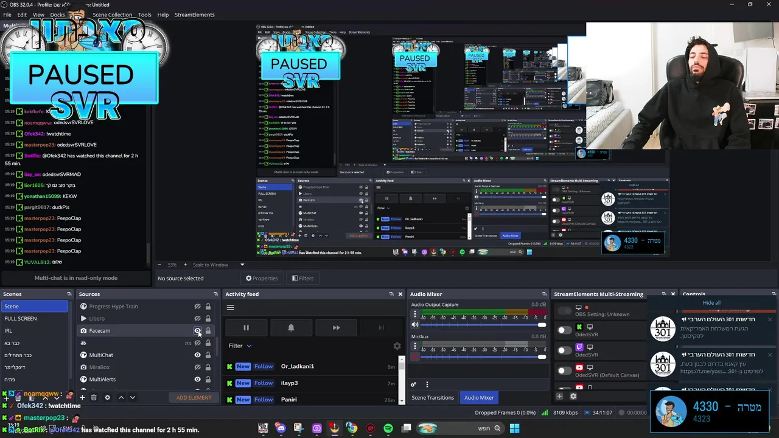
Task: Open the Help menu
Action: [x=163, y=15]
